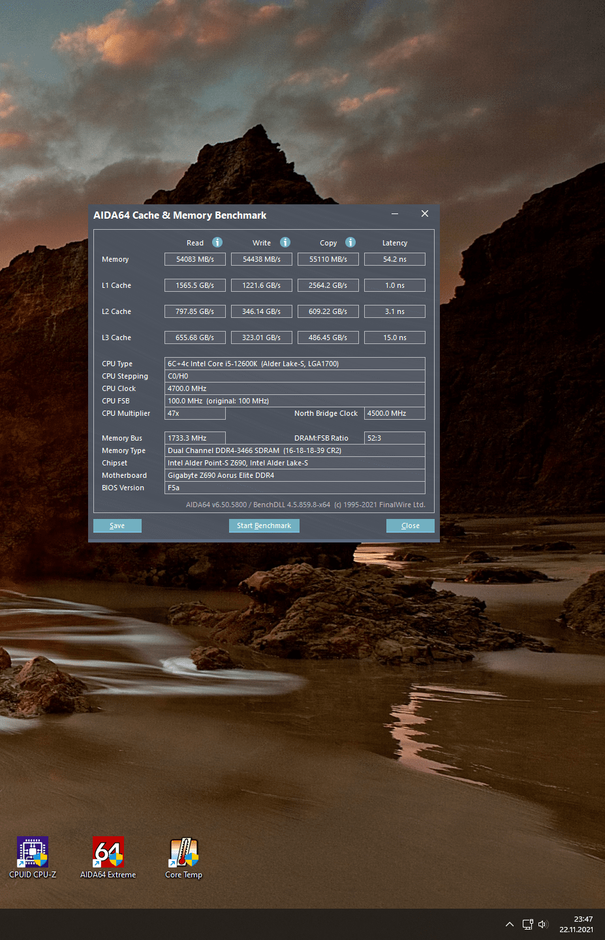Click the Latency column header
This screenshot has height=940, width=605.
pos(395,243)
